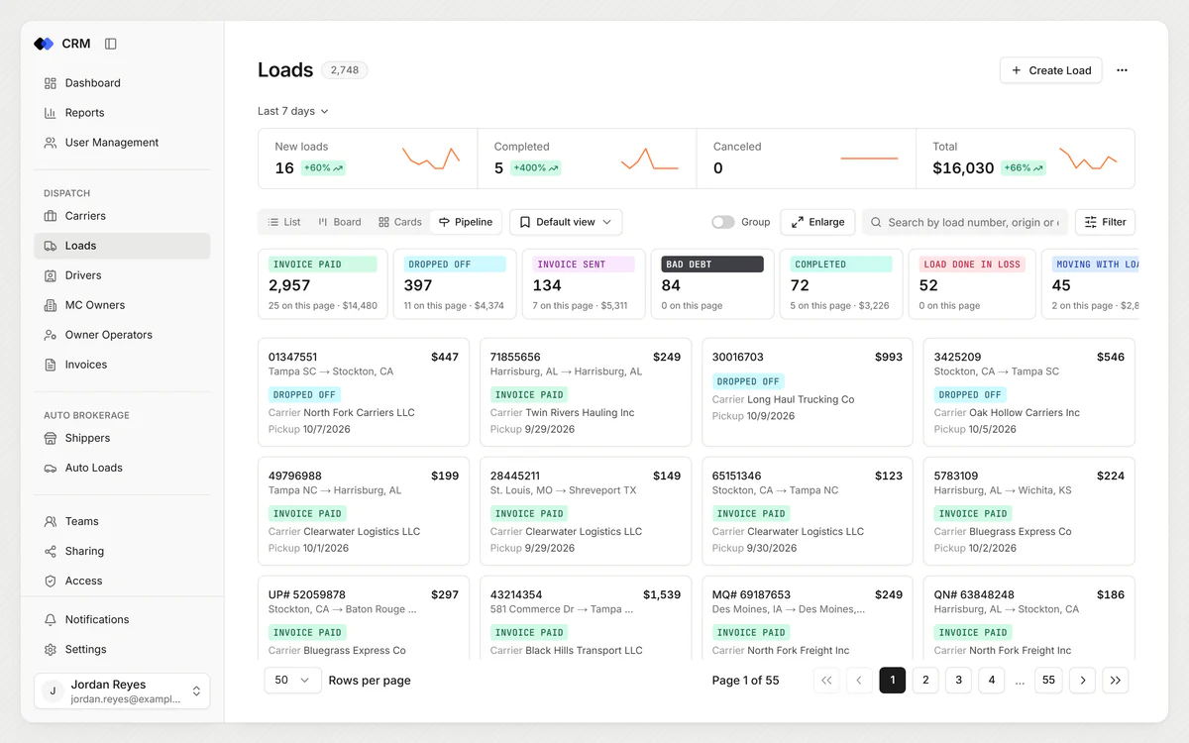Click the Sharing share icon
1189x743 pixels.
[x=51, y=551]
